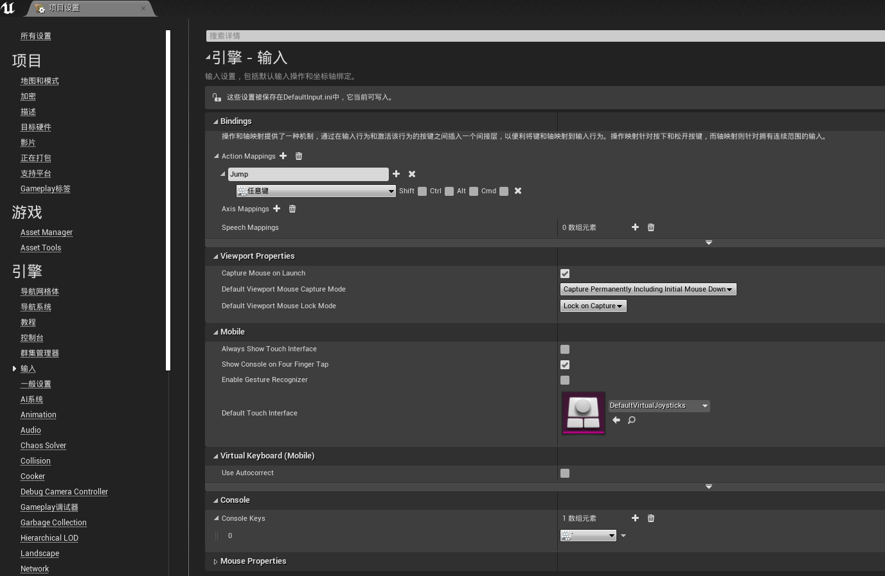Add a new Axis Mapping

coord(276,209)
